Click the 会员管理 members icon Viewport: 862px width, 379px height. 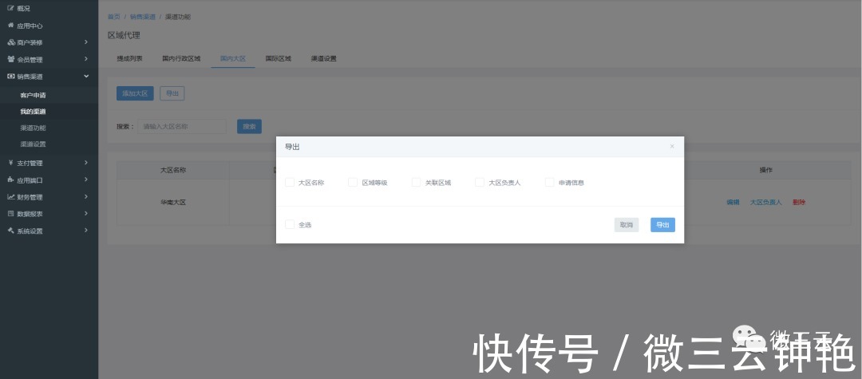coord(11,59)
